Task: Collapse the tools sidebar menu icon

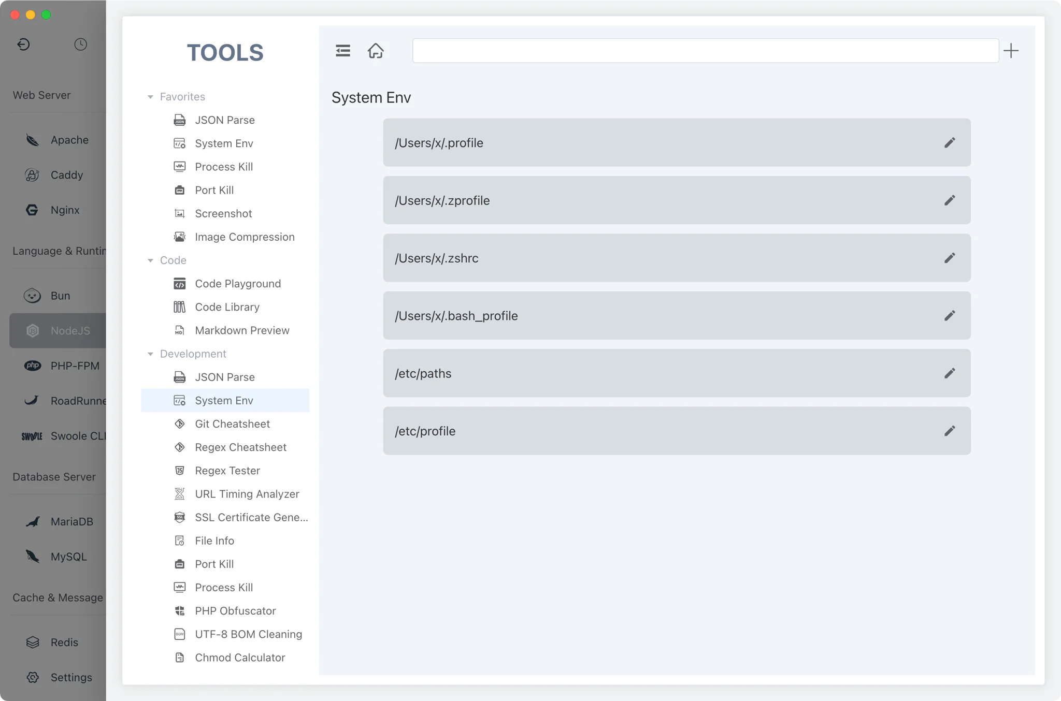Action: point(342,51)
